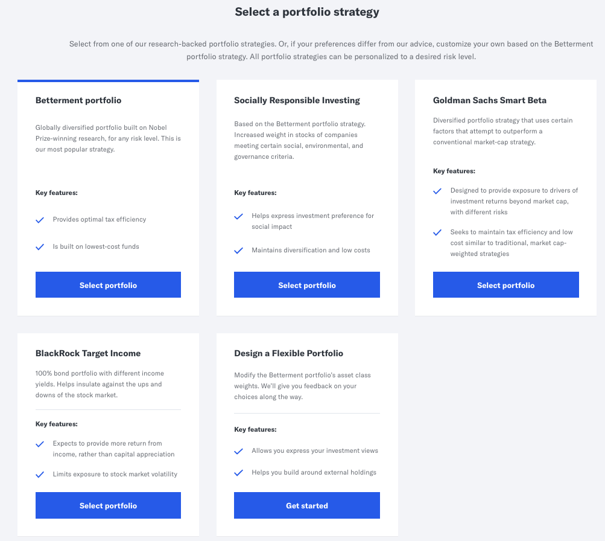
Task: Click Get started under Design a Flexible Portfolio
Action: click(x=306, y=505)
